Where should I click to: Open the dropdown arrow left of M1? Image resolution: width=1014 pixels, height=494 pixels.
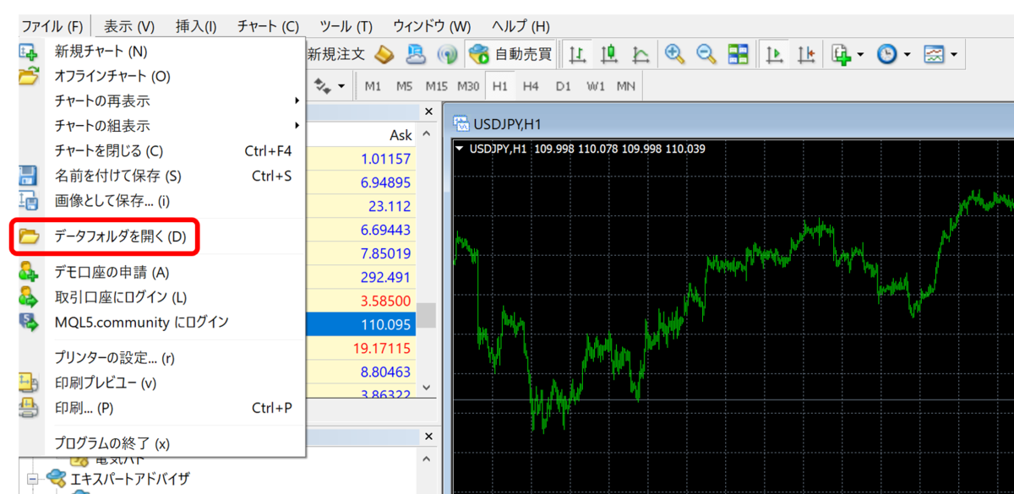tap(341, 86)
